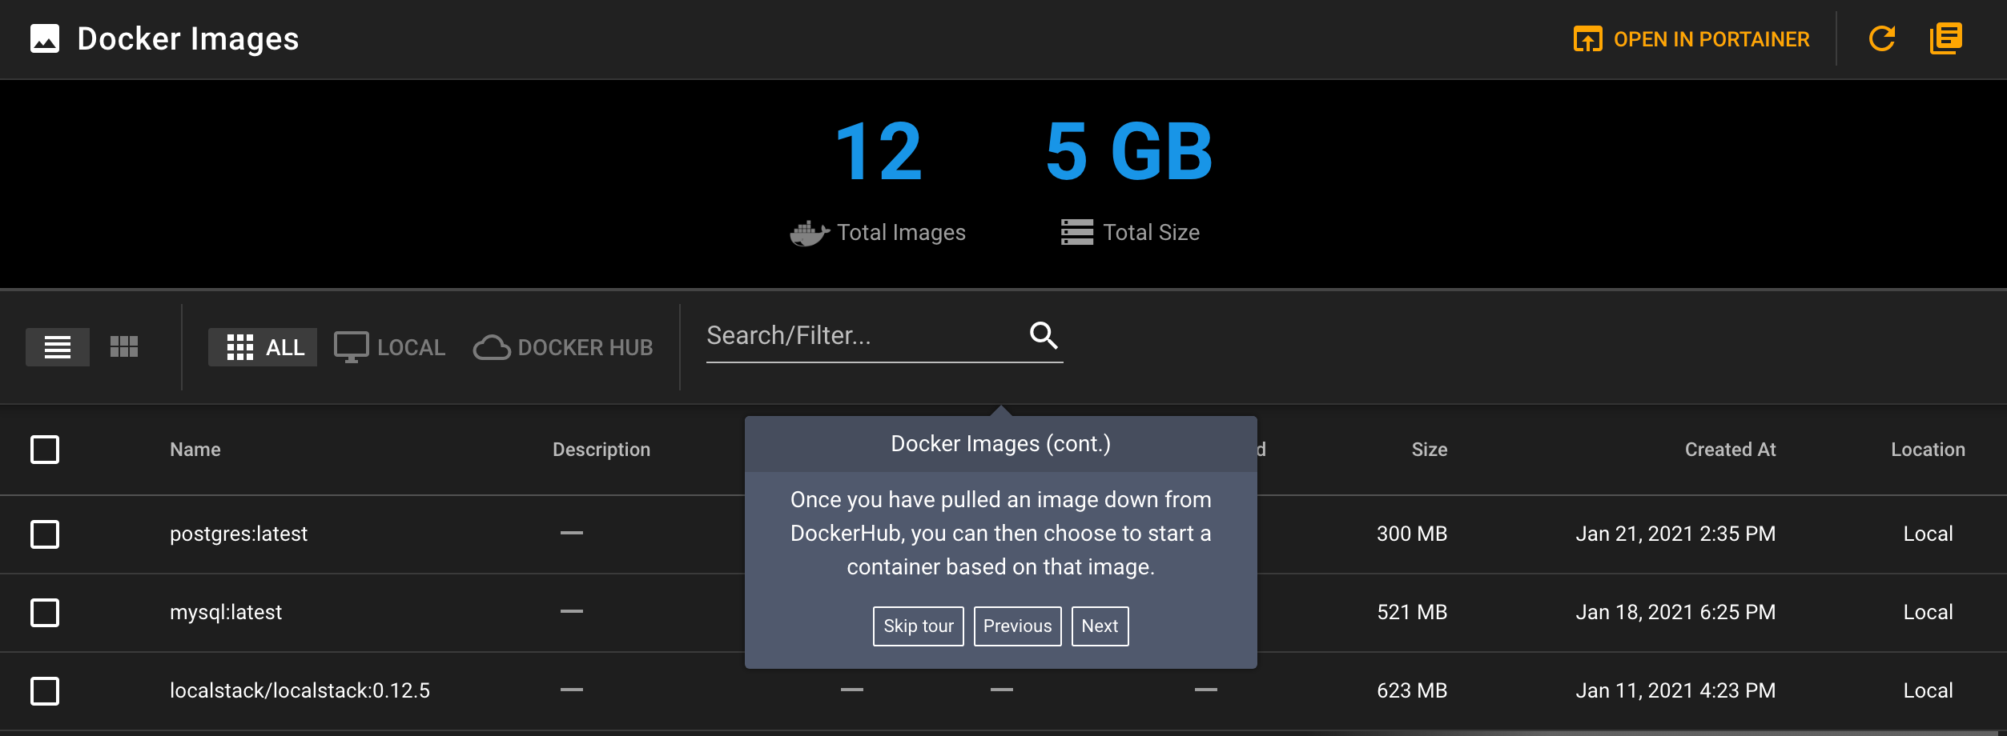Screen dimensions: 2007x736
Task: Click the localstack/localstack:0.12.5 image name
Action: pos(300,690)
